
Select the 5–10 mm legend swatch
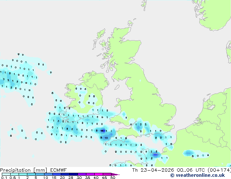(x=40, y=174)
